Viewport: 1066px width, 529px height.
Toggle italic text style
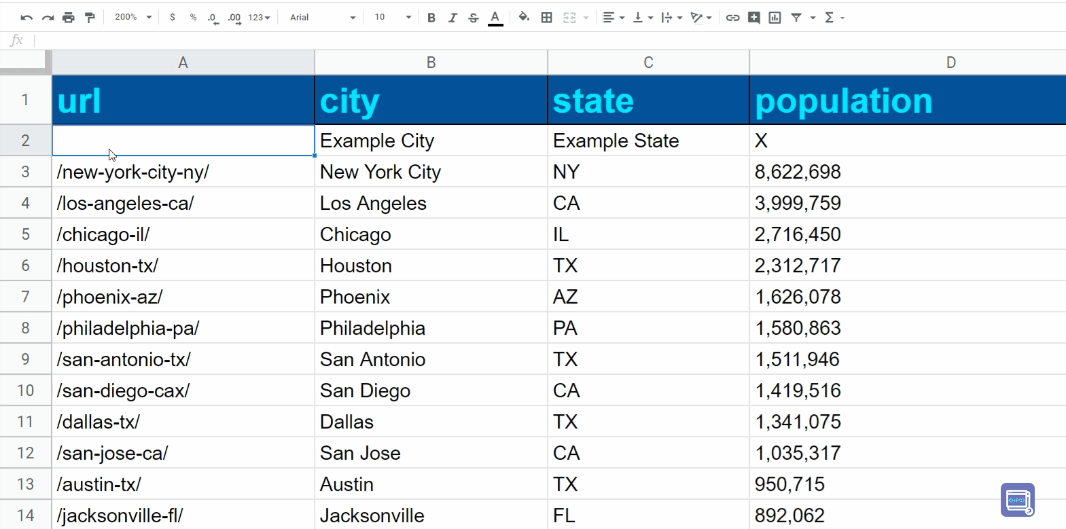452,18
